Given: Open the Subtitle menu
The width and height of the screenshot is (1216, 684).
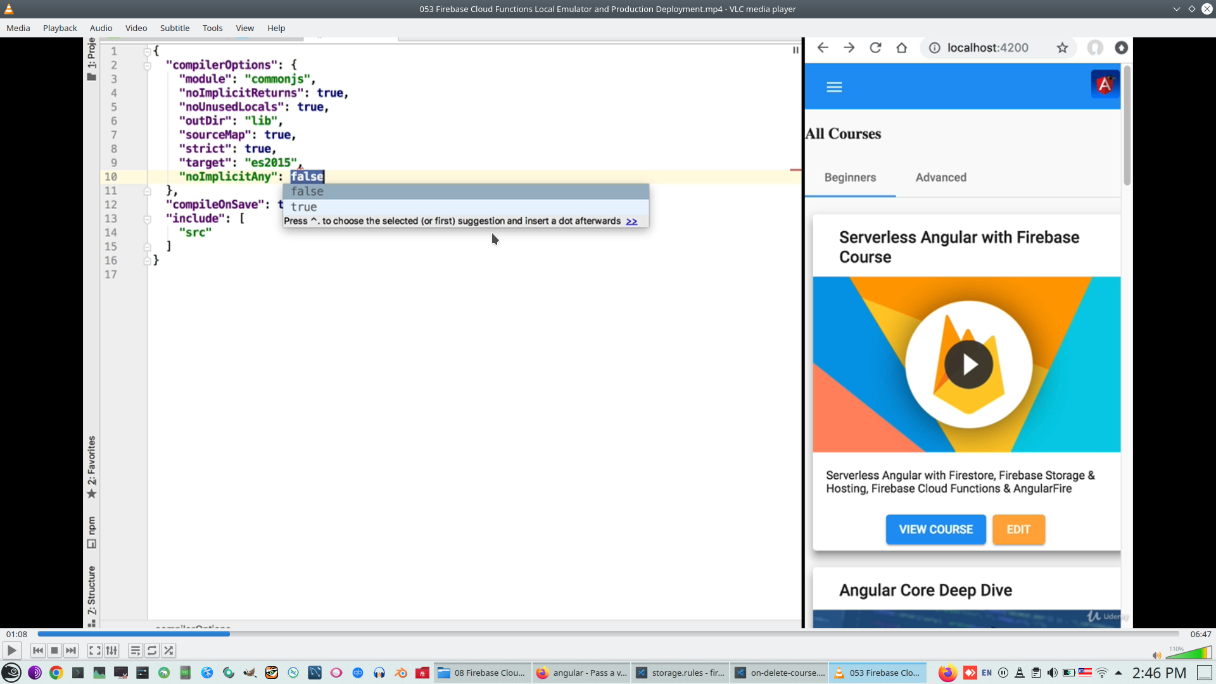Looking at the screenshot, I should [174, 28].
